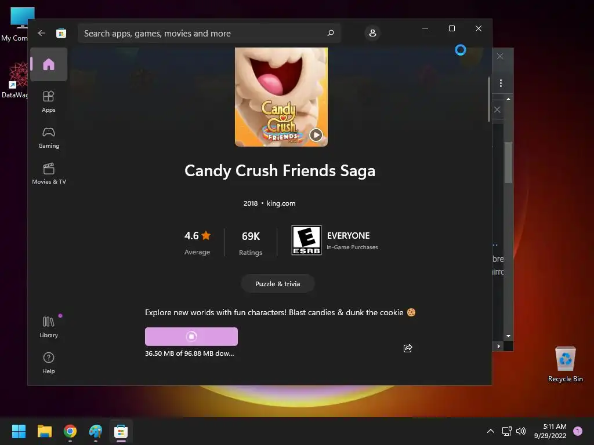
Task: Open the Windows Start menu
Action: pos(19,431)
